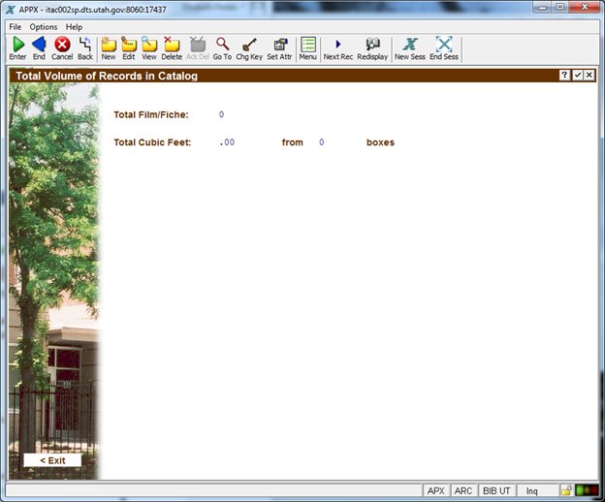Click the Delete folder icon
The width and height of the screenshot is (605, 502).
(172, 45)
